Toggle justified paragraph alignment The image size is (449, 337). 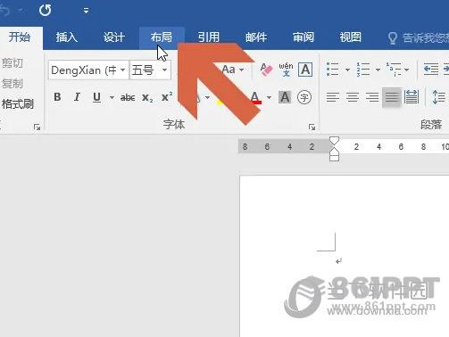click(392, 97)
